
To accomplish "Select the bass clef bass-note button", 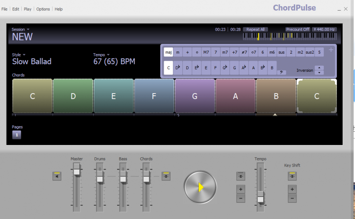I will (x=281, y=72).
